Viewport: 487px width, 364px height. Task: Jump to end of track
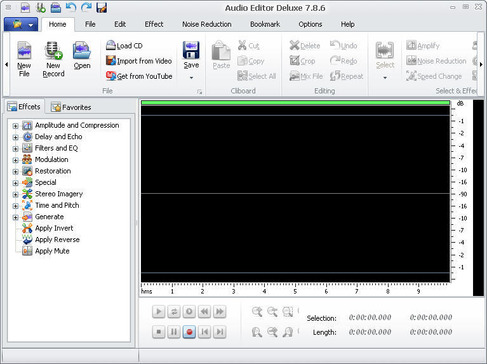pyautogui.click(x=220, y=332)
